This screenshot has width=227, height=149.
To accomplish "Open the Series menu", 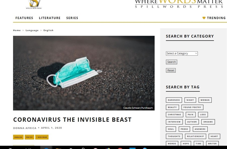I will pos(72,18).
